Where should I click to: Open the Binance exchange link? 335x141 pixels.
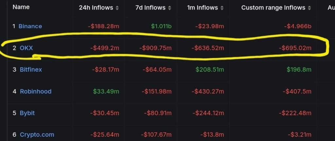[x=30, y=26]
